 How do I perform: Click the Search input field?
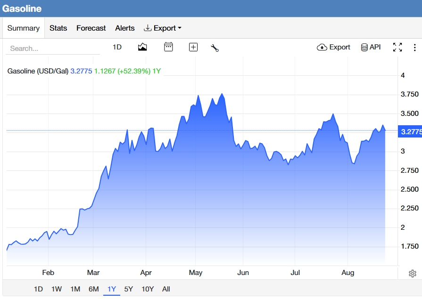53,48
